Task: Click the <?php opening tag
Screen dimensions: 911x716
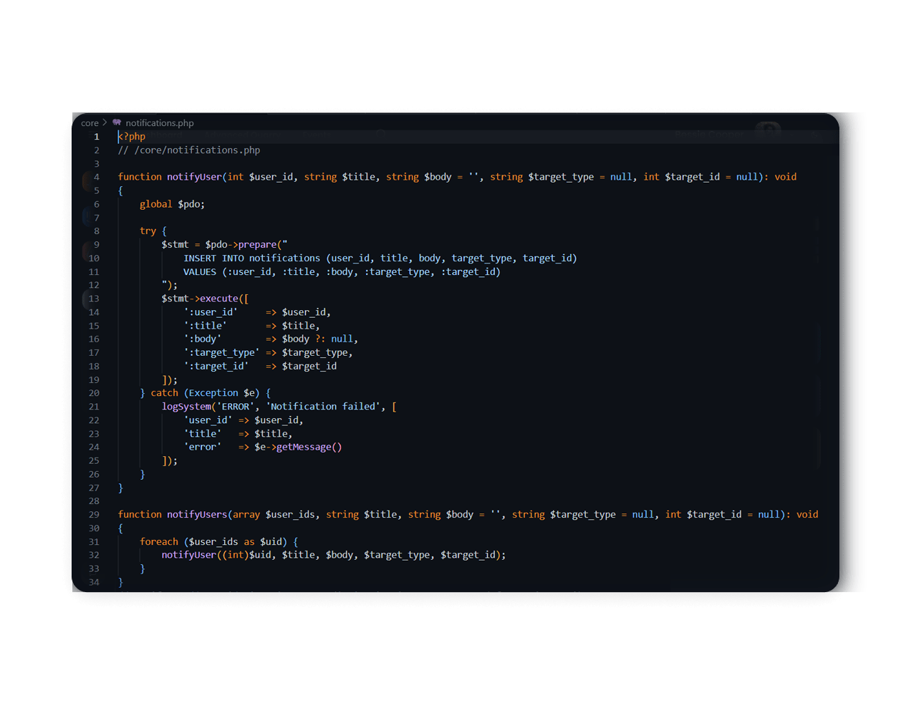Action: (x=132, y=137)
